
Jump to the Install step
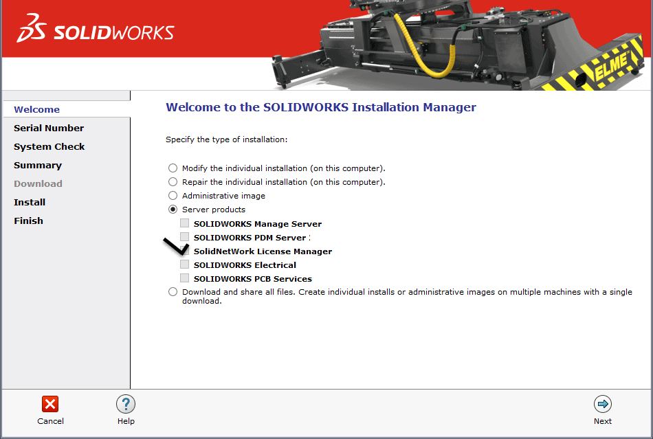(30, 202)
